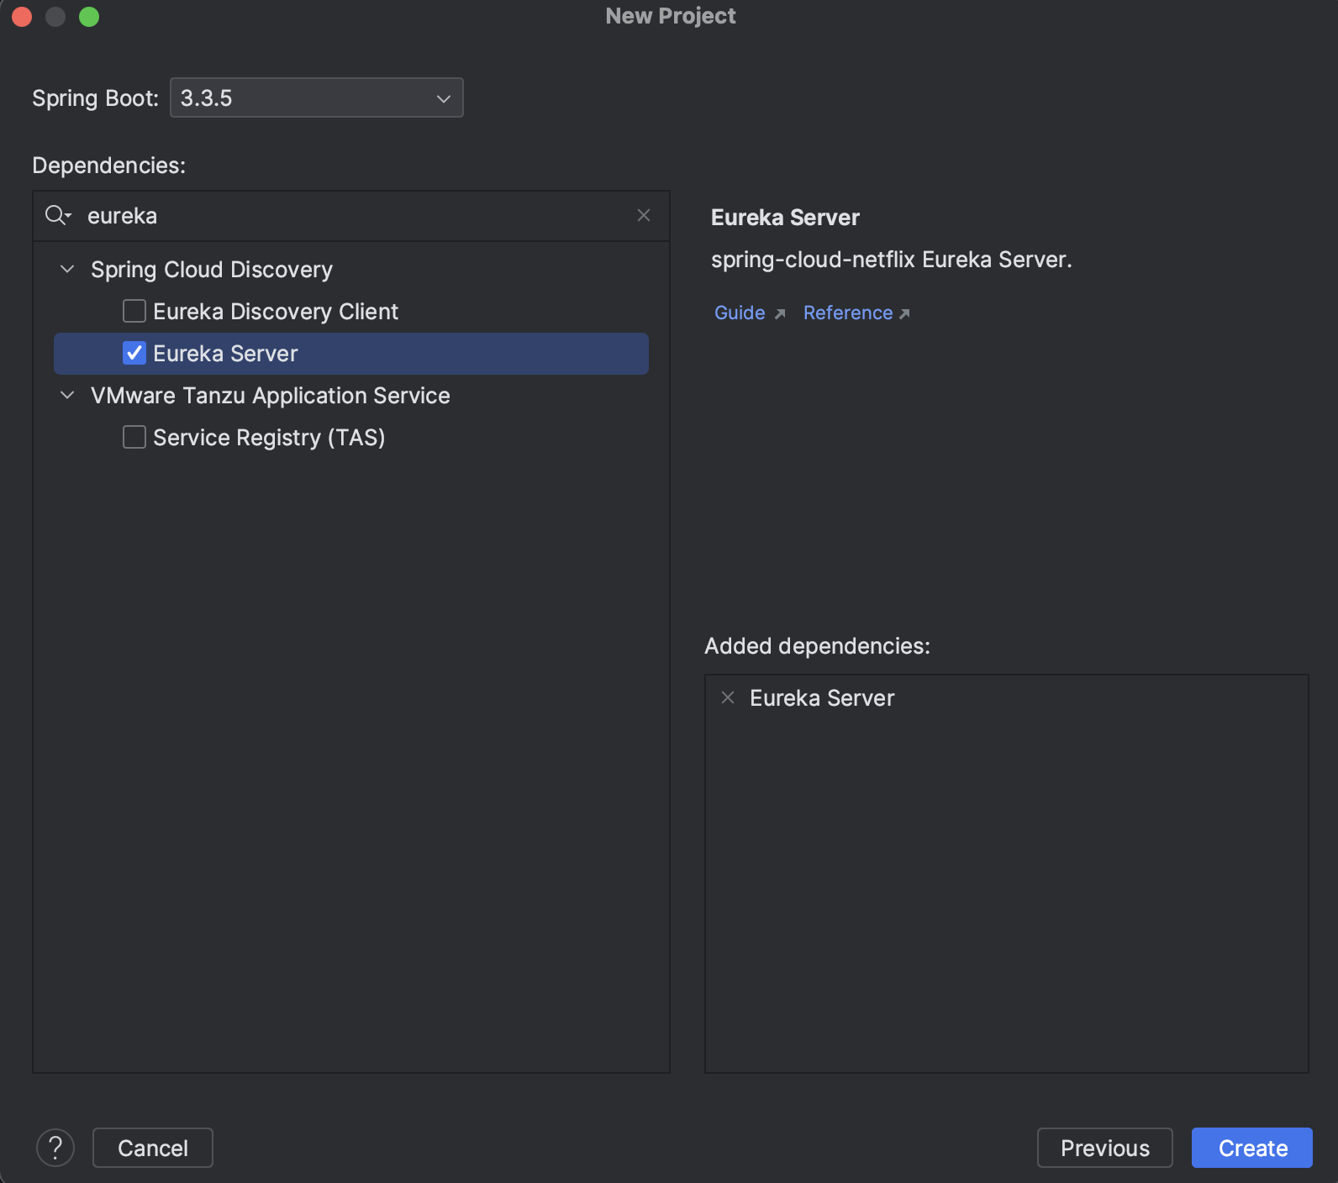1338x1183 pixels.
Task: Go back with the Previous button
Action: 1104,1148
